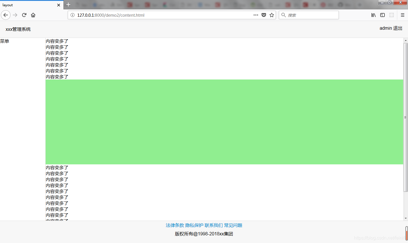Reload the current page
The width and height of the screenshot is (408, 243).
coord(24,15)
